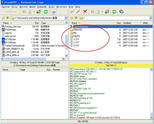This screenshot has width=154, height=124.
Task: Select gary.txt in local list
Action: [x=8, y=33]
